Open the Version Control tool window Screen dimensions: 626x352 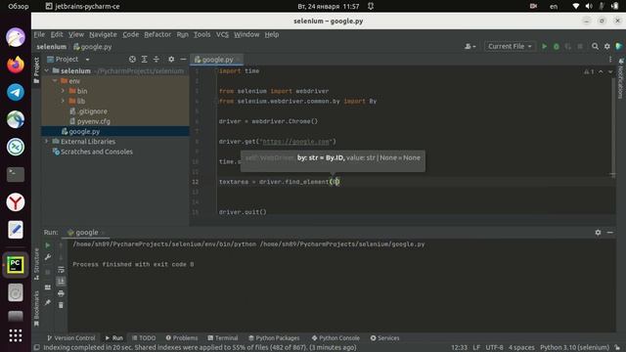(x=71, y=338)
